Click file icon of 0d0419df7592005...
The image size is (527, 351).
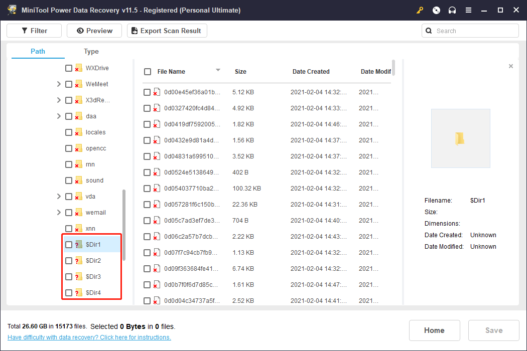tap(157, 124)
